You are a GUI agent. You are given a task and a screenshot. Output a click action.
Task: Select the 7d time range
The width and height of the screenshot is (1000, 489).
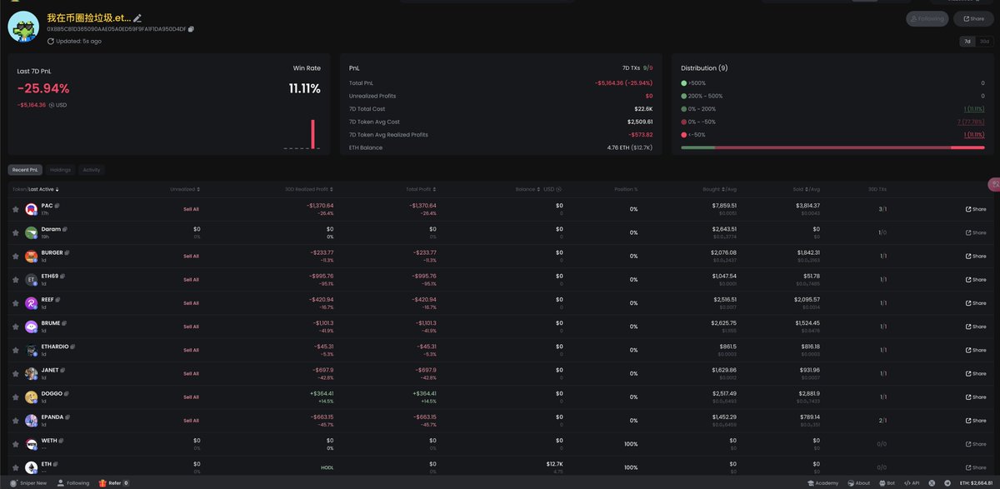[967, 41]
